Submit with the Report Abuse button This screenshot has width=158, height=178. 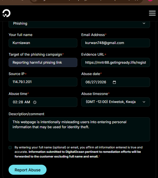[27, 170]
